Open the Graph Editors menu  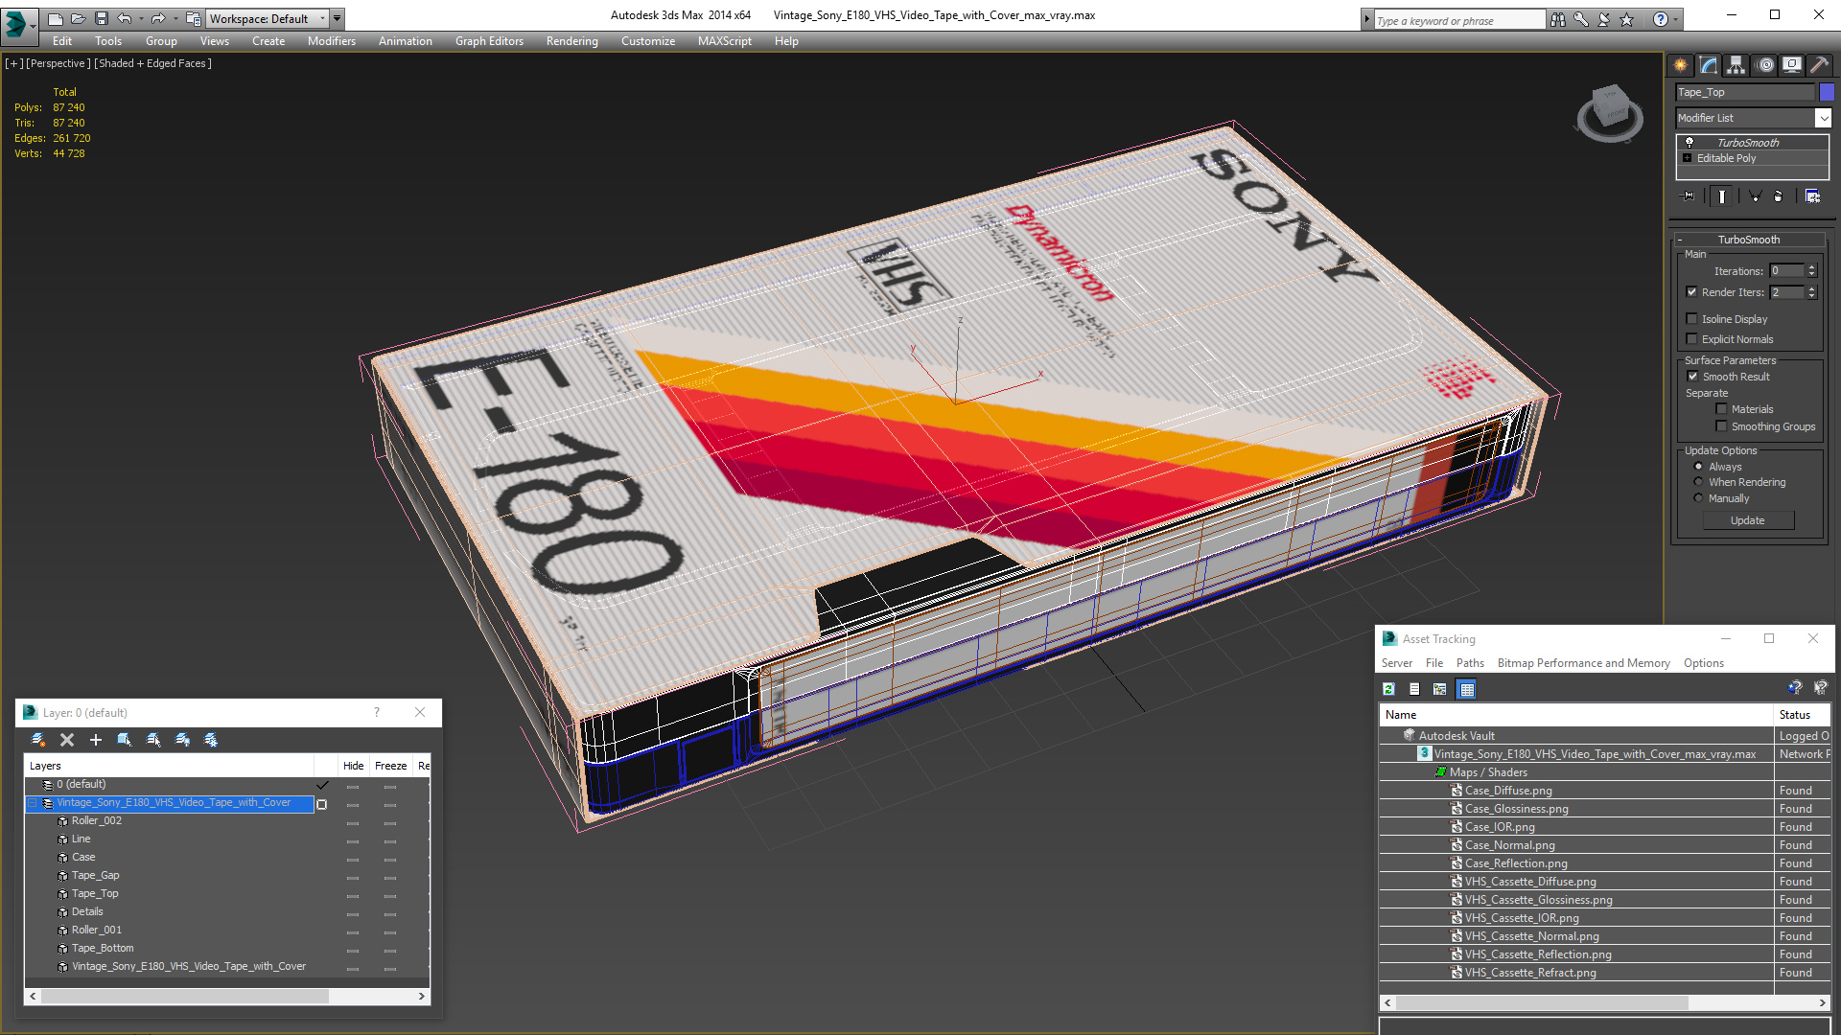tap(489, 41)
